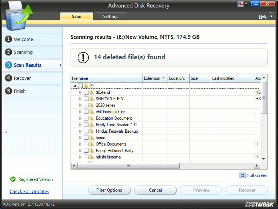Check the $RECYCLE.BIN checkbox
Viewport: 278px width, 209px height.
point(87,99)
